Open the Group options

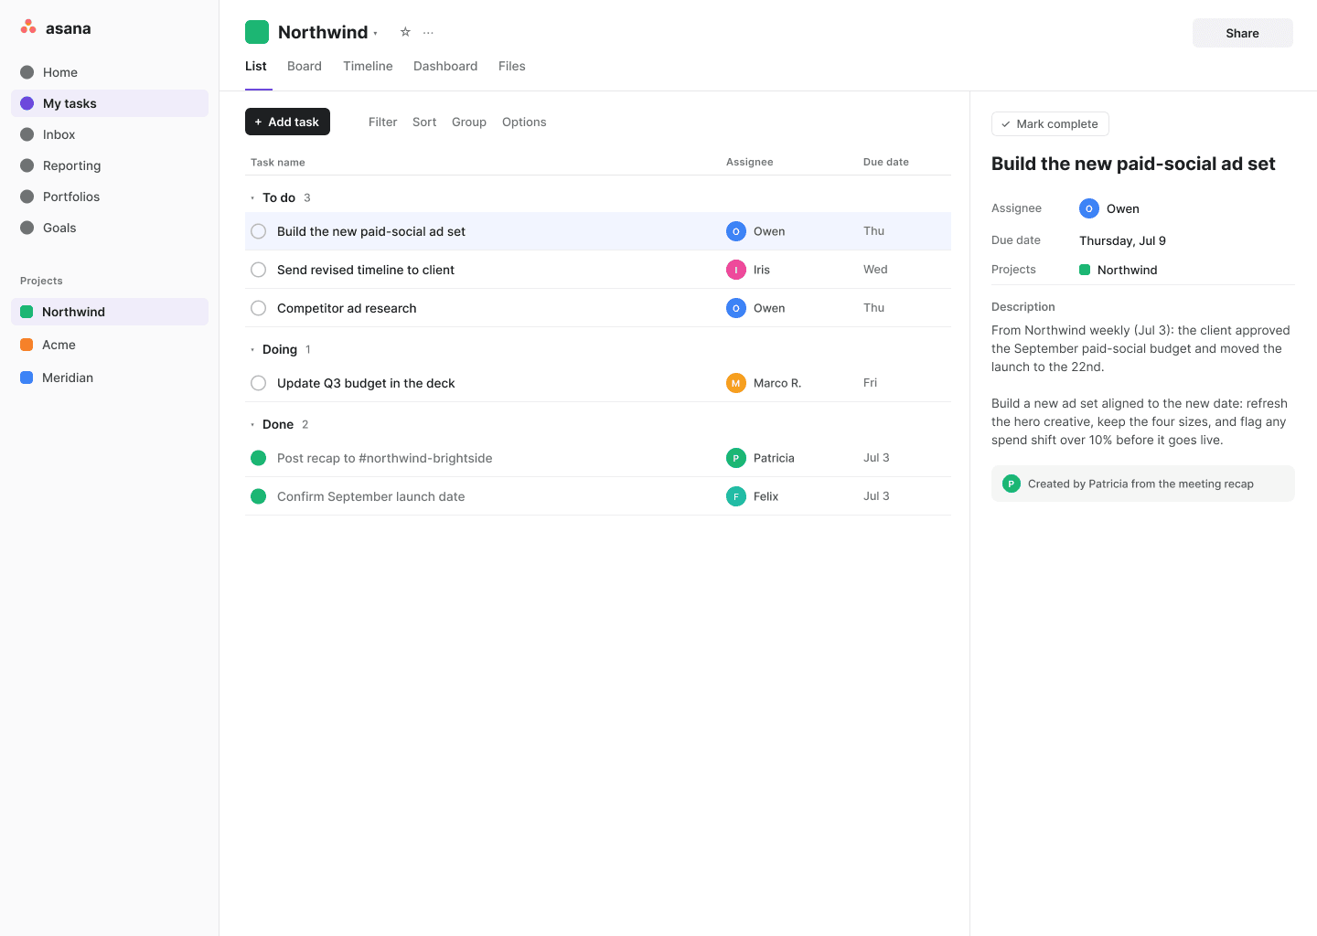[469, 122]
